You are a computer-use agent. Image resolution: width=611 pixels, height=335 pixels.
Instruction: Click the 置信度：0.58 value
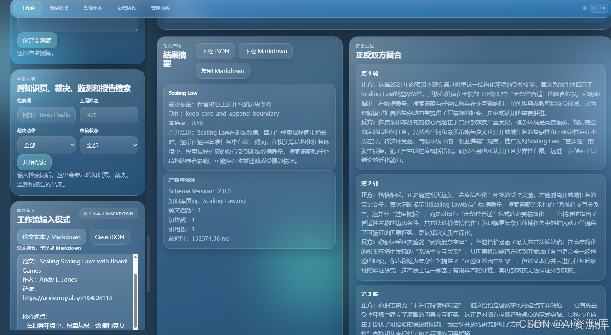coord(186,123)
